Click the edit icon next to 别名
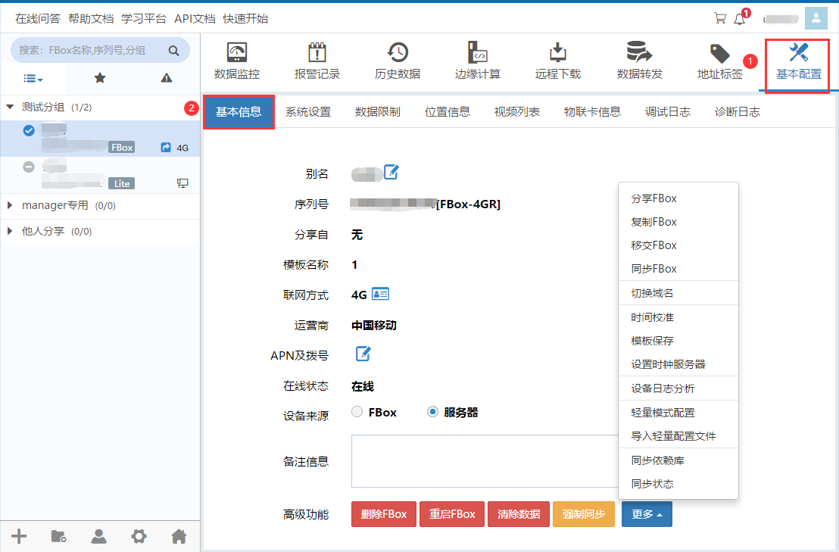Image resolution: width=839 pixels, height=552 pixels. tap(391, 173)
